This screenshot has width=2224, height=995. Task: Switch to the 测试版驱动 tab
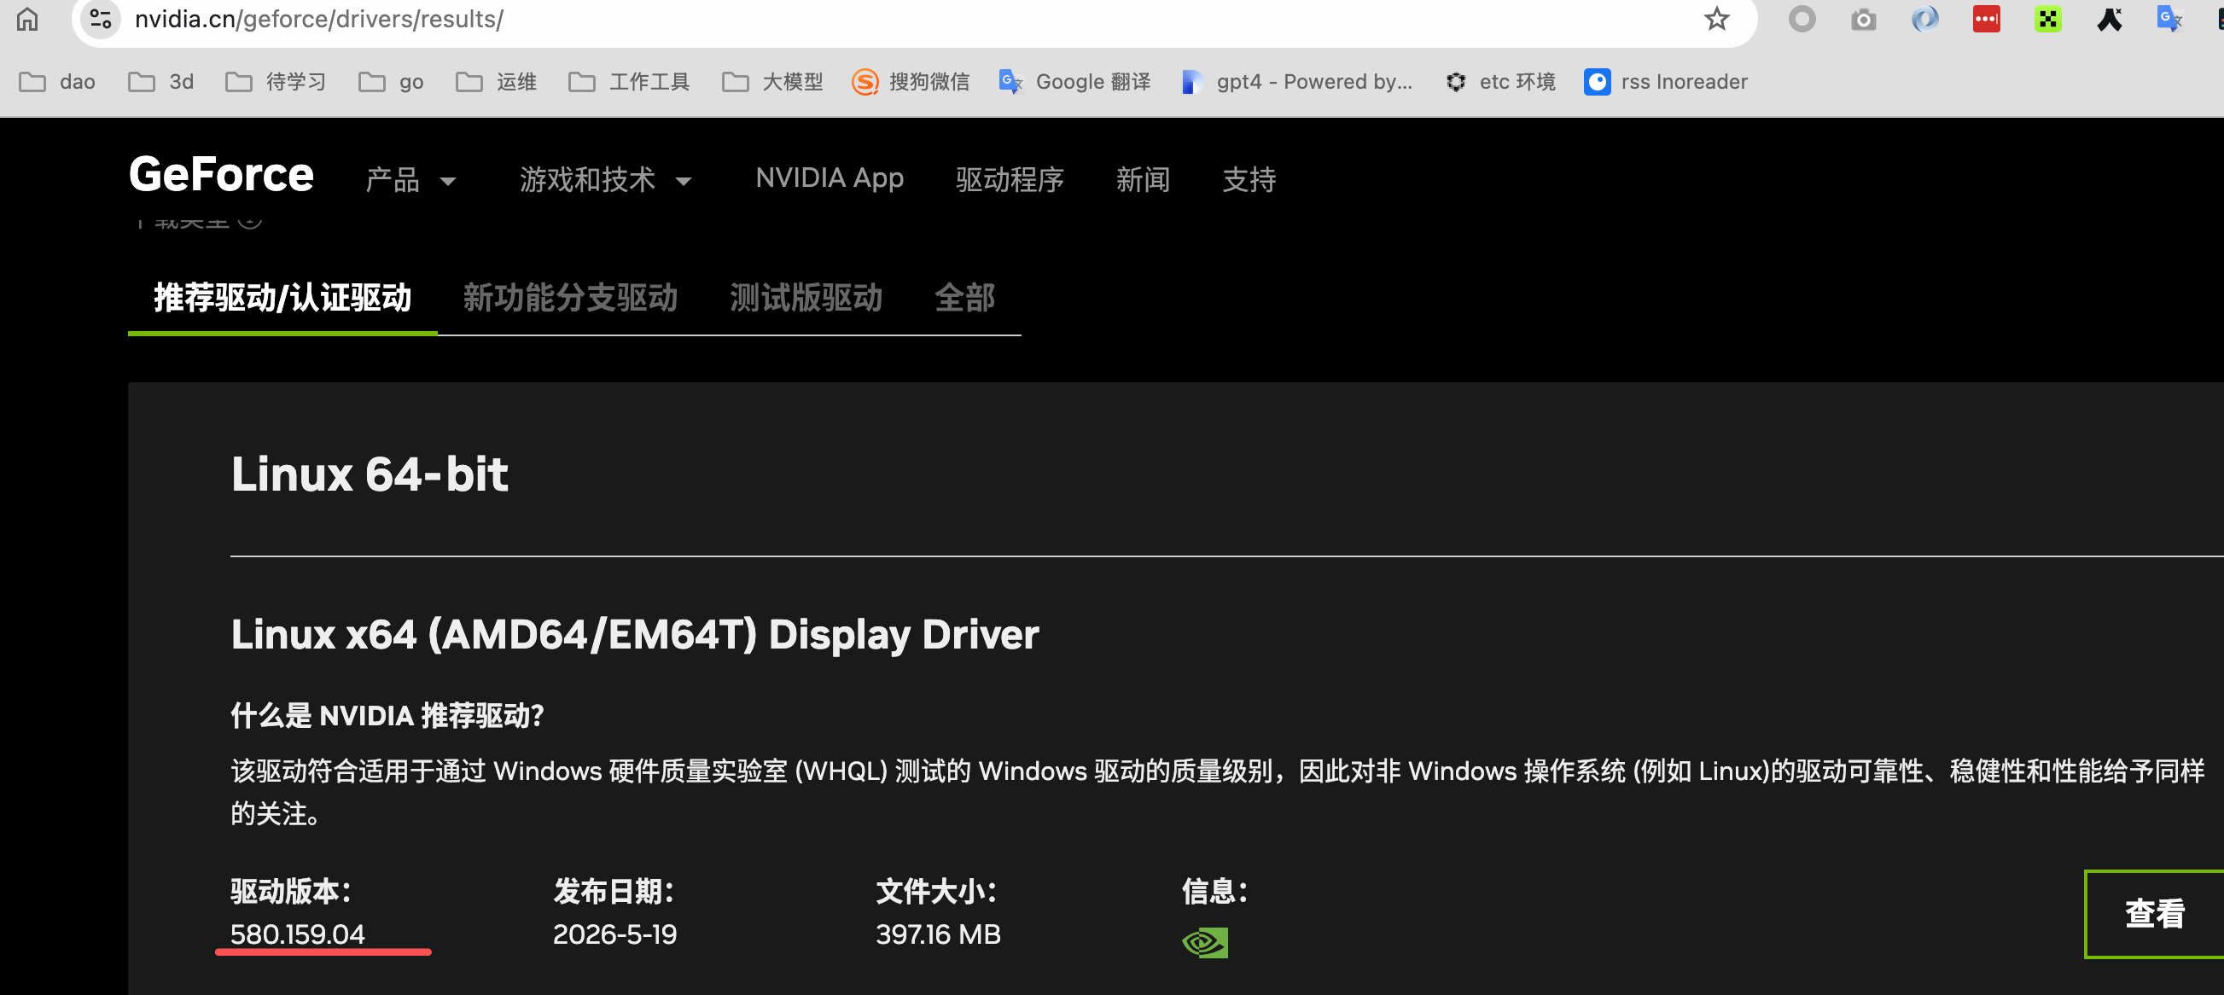806,298
